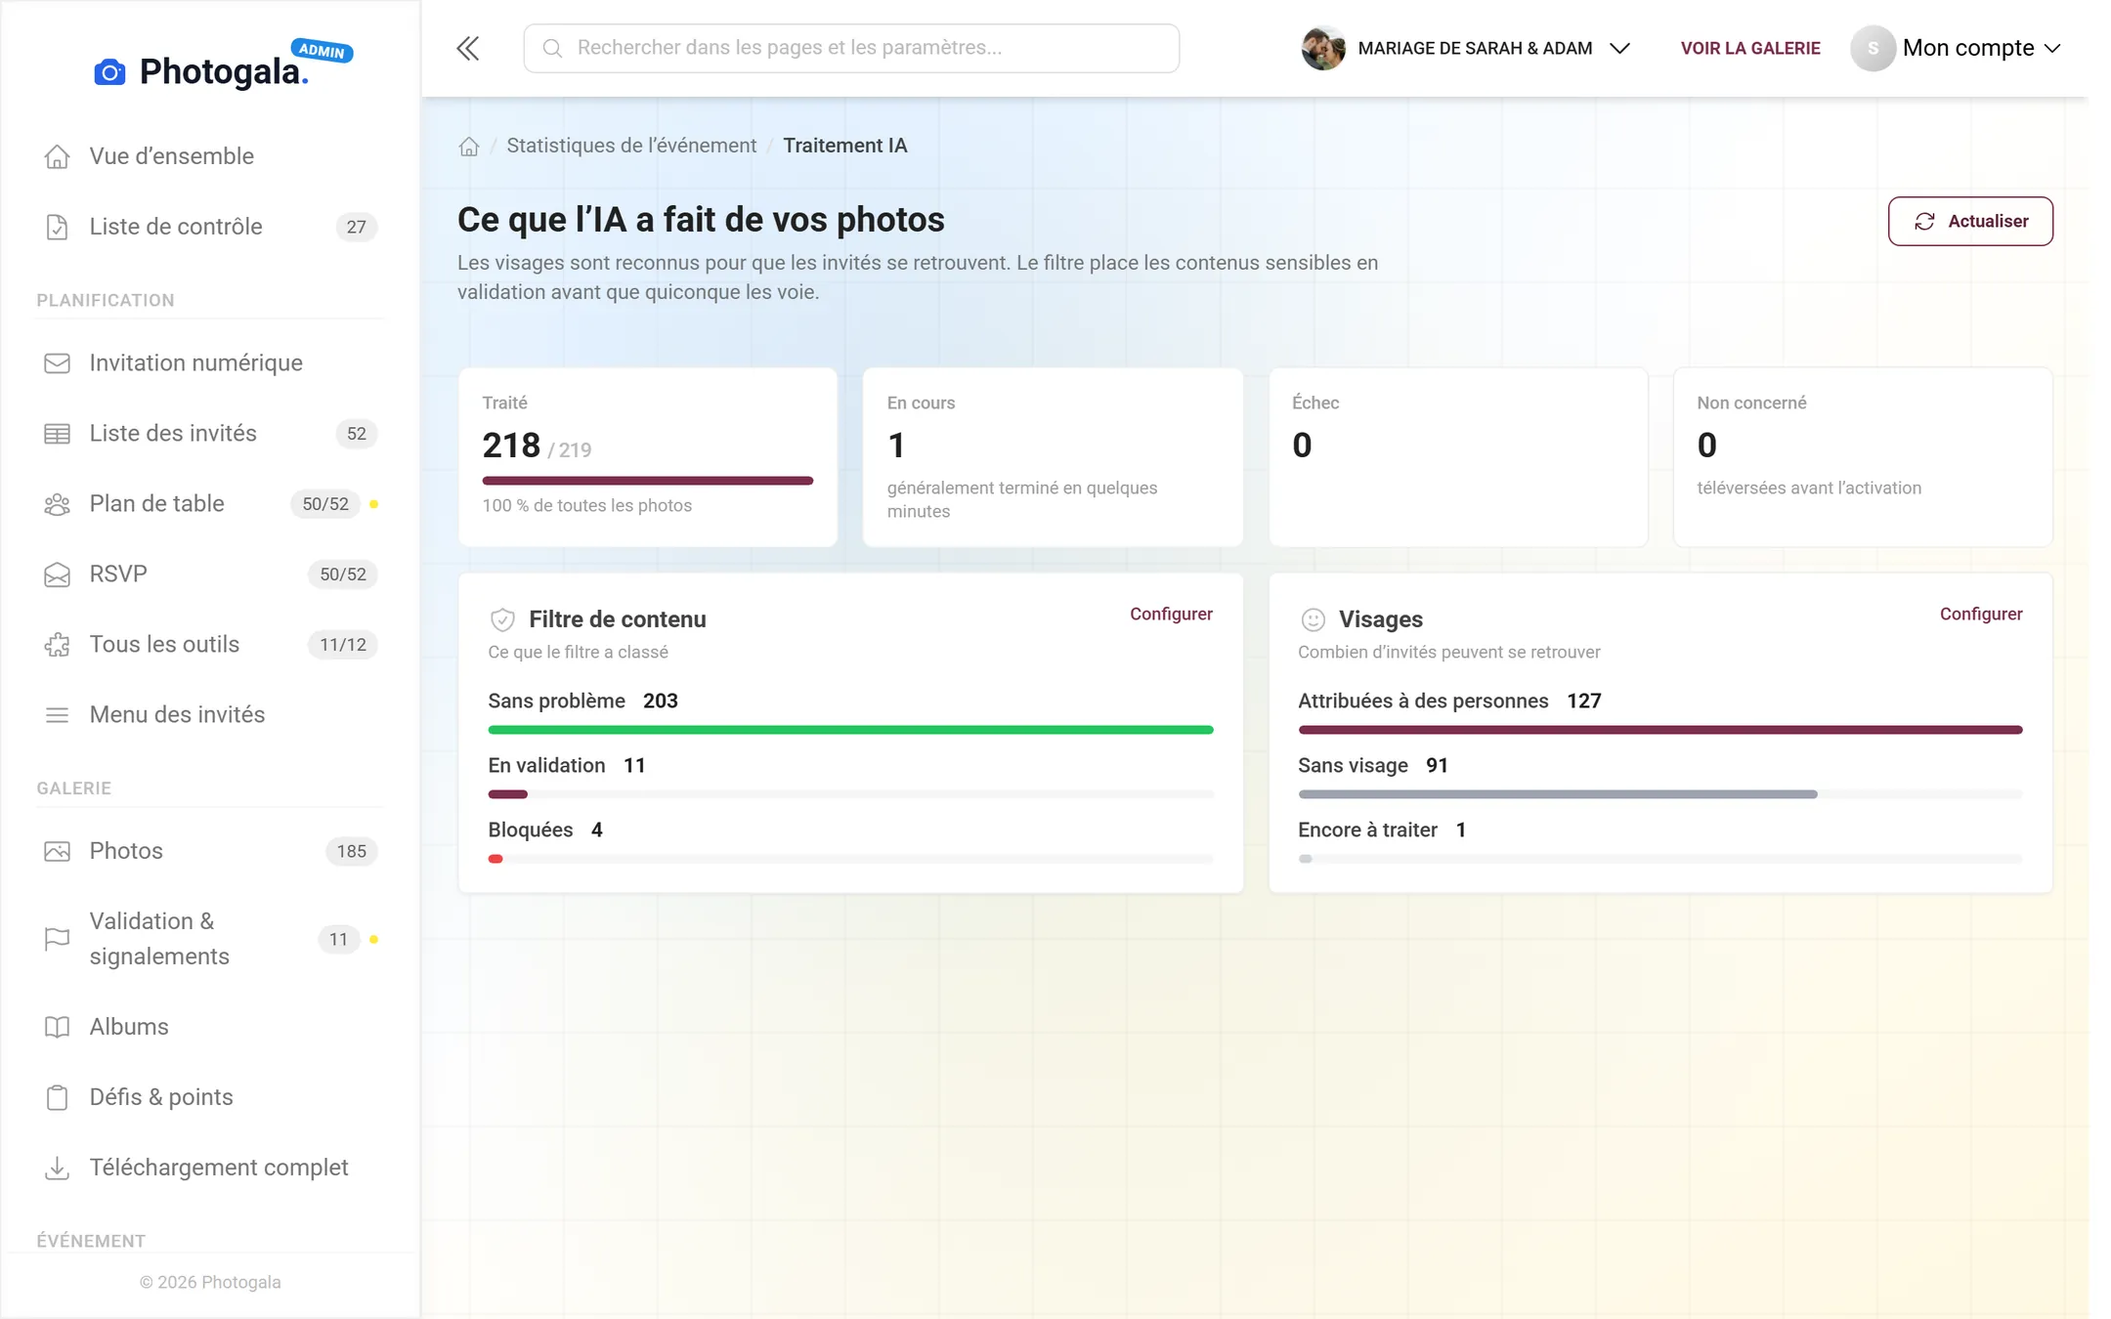Click the 'Sans visage' label
Image resolution: width=2111 pixels, height=1319 pixels.
click(1353, 765)
